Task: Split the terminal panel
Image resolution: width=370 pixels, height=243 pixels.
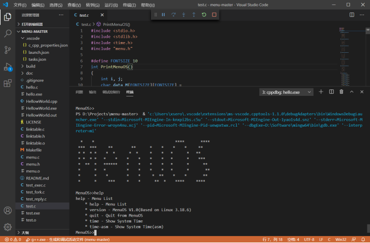Action: tap(331, 92)
